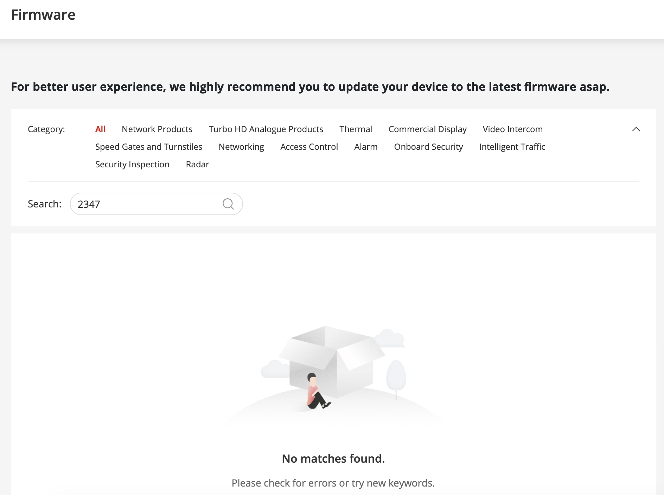Screen dimensions: 664x495
Task: Click the Firmware page heading
Action: (43, 14)
